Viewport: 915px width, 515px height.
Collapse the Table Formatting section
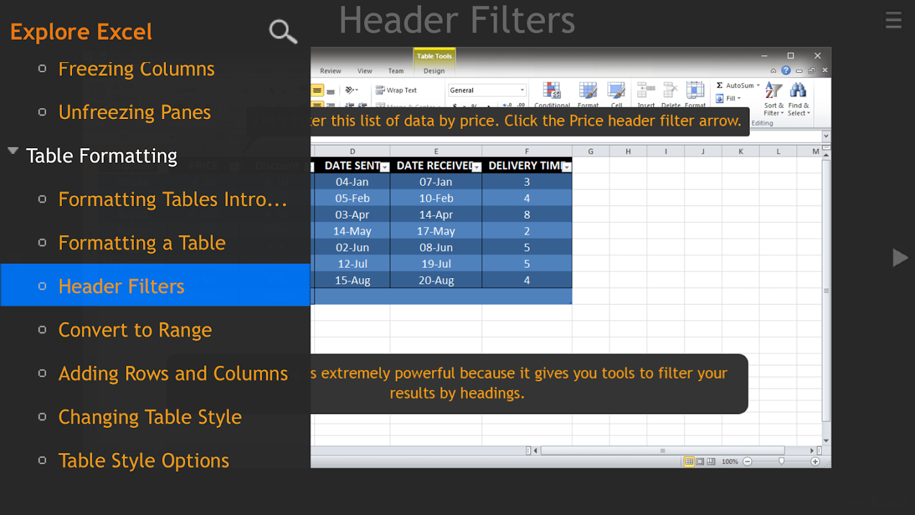[x=13, y=151]
